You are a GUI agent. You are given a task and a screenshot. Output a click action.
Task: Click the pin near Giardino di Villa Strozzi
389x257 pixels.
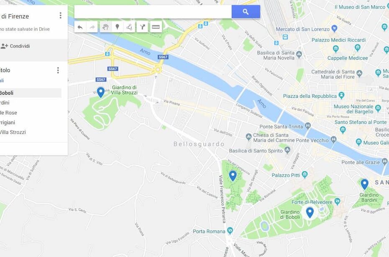[x=100, y=92]
